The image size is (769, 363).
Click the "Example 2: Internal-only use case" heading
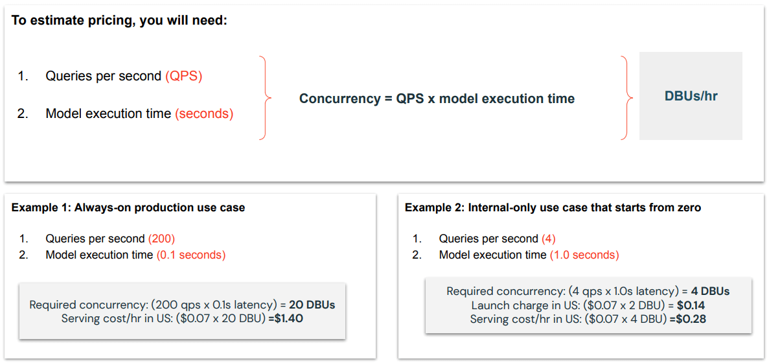tap(553, 207)
